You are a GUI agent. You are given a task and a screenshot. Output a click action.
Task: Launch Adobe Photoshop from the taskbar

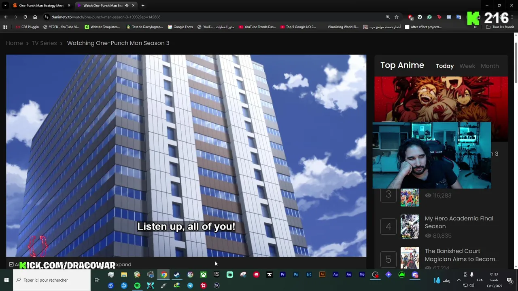(x=296, y=275)
